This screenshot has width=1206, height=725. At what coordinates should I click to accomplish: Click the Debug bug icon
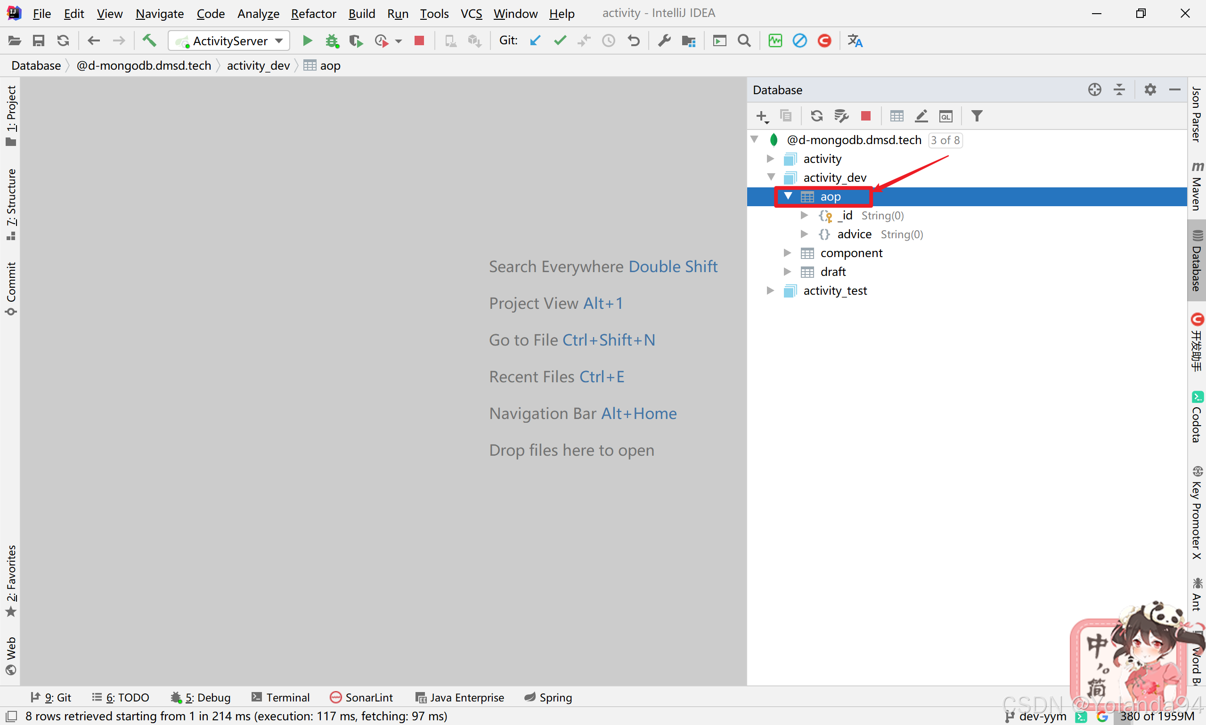pos(332,40)
